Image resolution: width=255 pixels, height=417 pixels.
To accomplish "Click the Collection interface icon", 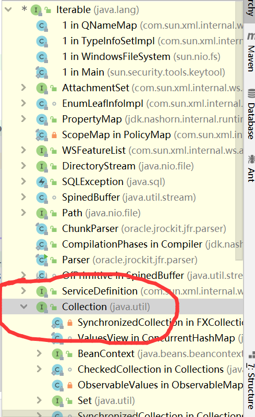I will [42, 307].
